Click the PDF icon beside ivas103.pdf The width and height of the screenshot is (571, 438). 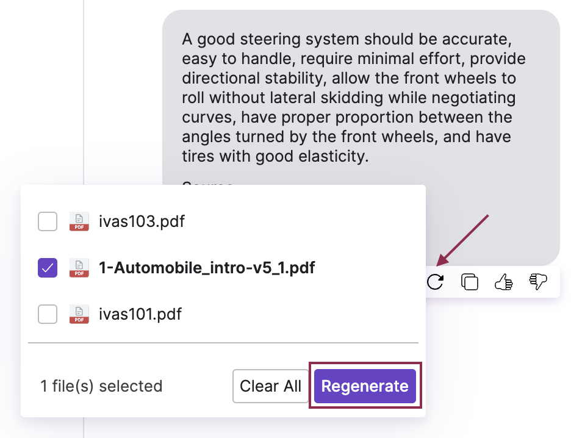click(79, 221)
